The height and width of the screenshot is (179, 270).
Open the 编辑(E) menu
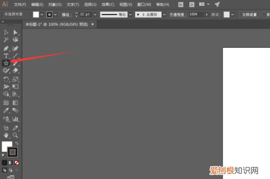(37, 4)
